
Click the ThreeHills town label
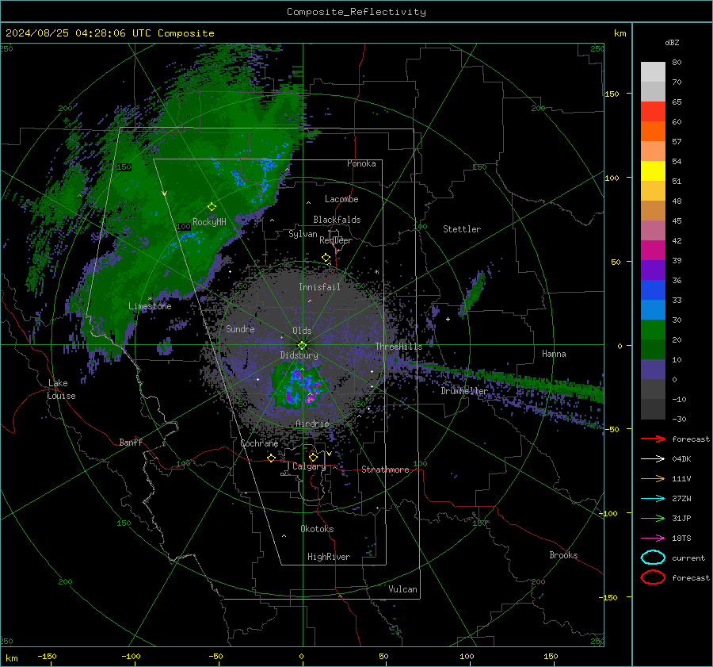(398, 347)
